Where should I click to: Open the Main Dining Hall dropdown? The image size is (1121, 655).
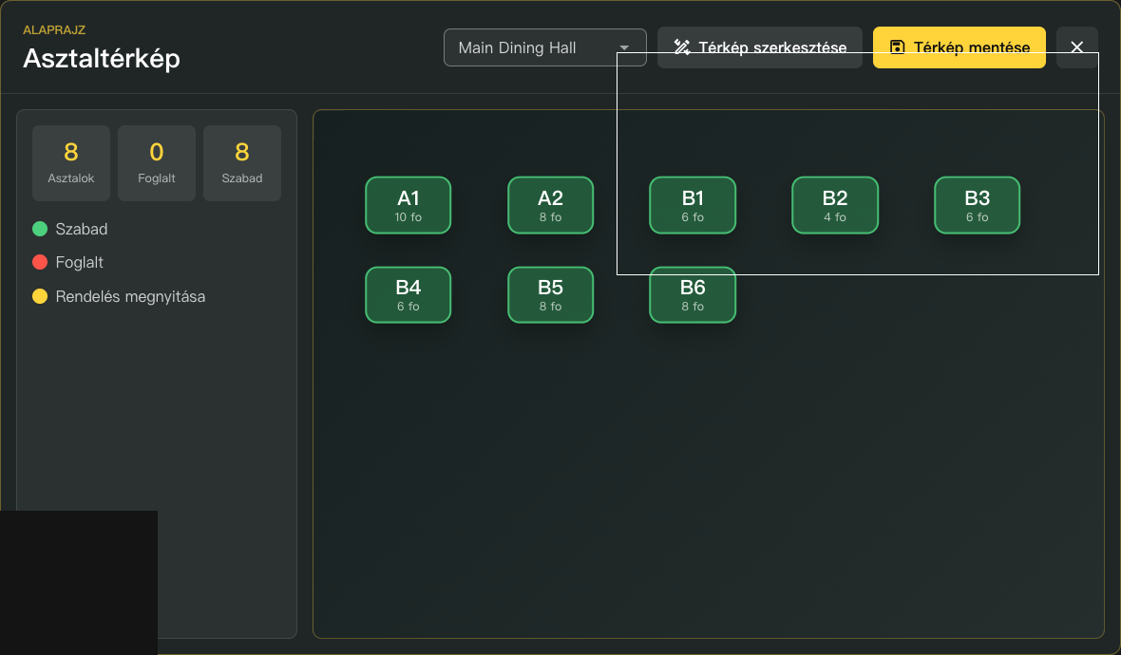544,47
